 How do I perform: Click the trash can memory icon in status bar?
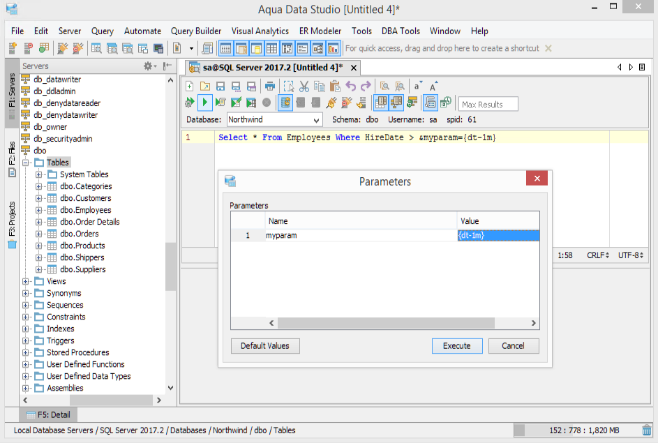point(647,430)
